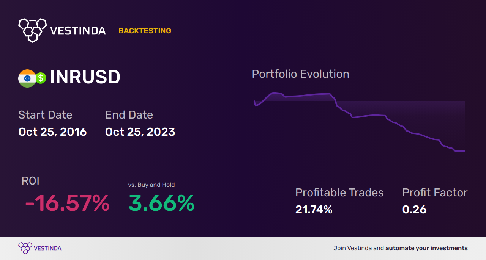Image resolution: width=486 pixels, height=260 pixels.
Task: Click the Profitable Trades 21.74% value
Action: coord(314,210)
